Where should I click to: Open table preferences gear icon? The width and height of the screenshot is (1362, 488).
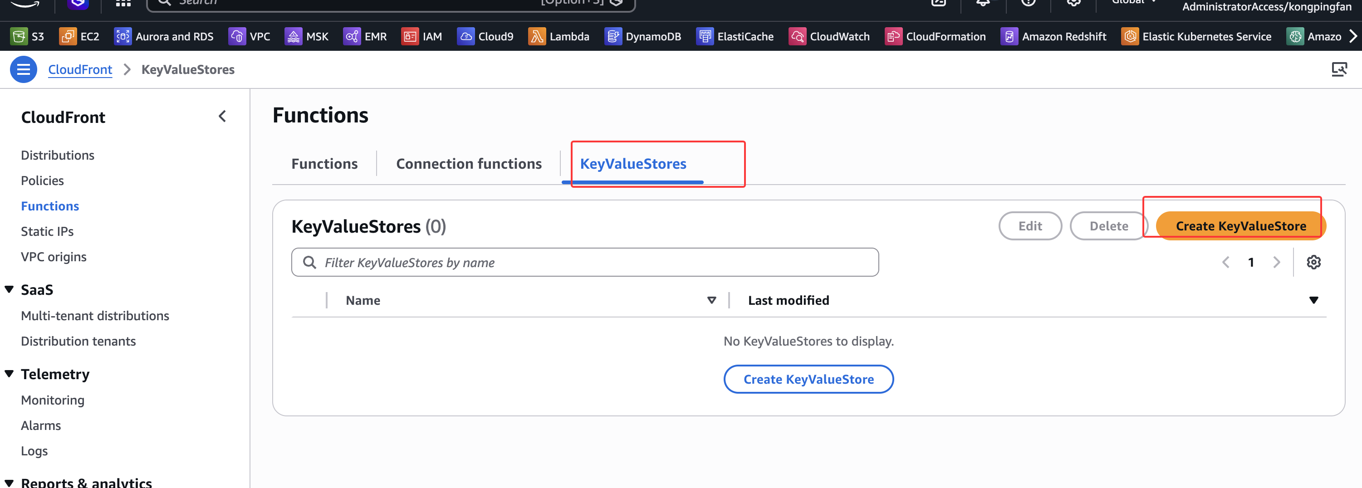pos(1313,262)
